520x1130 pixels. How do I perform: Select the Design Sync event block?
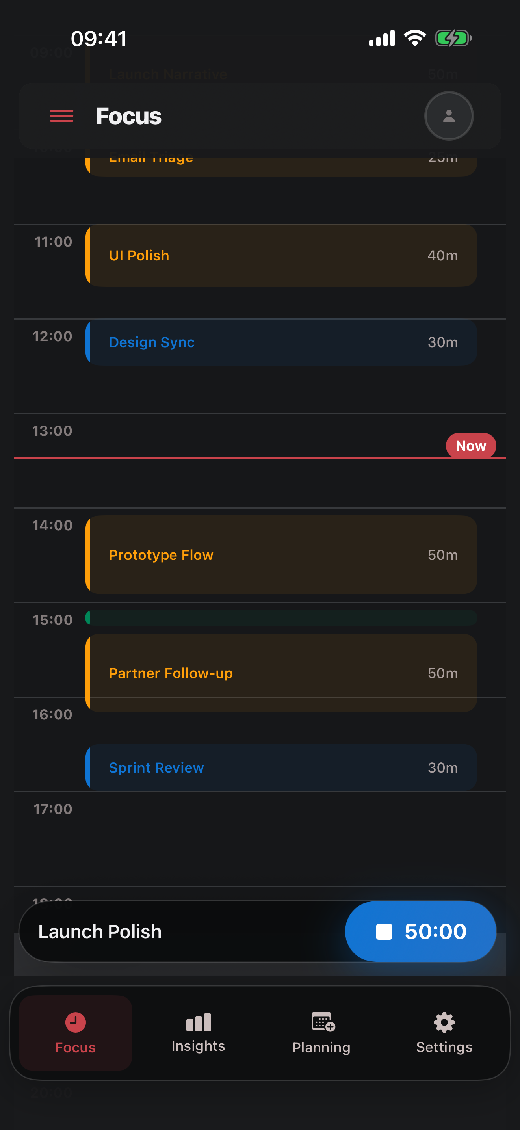(281, 343)
